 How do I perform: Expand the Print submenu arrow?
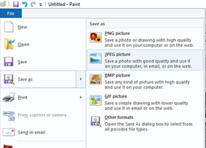click(81, 97)
